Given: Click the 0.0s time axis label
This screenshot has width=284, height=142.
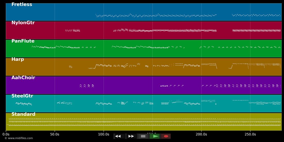Looking at the screenshot, I should [6, 135].
